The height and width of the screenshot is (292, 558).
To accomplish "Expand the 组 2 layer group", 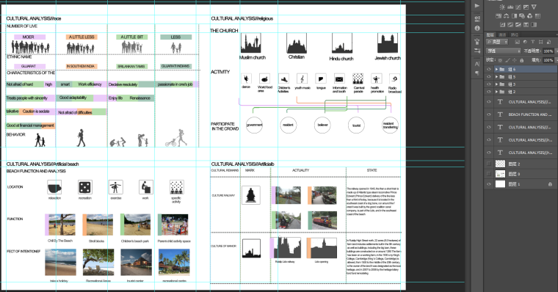I will [496, 92].
